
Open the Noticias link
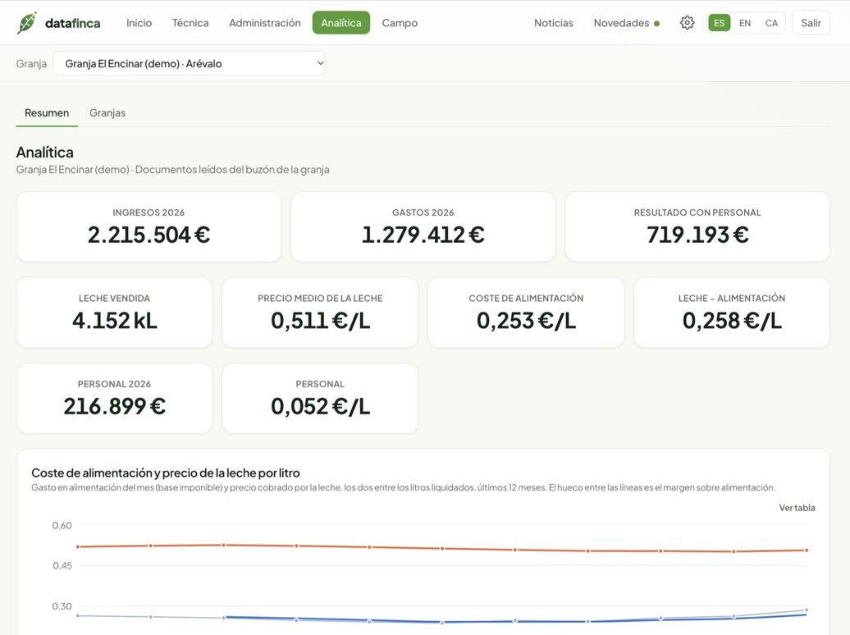point(554,23)
